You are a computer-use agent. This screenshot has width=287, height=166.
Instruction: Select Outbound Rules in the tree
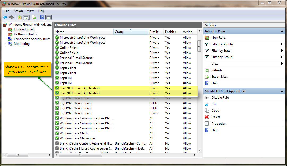coord(25,34)
